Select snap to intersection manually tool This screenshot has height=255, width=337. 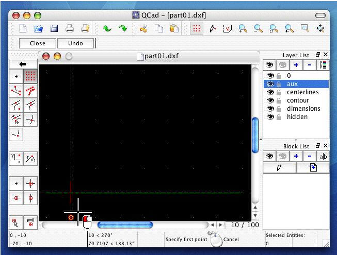click(16, 134)
